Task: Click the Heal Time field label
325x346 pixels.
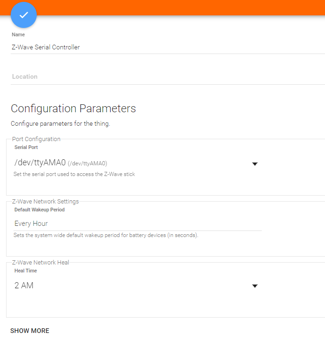Action: [26, 271]
